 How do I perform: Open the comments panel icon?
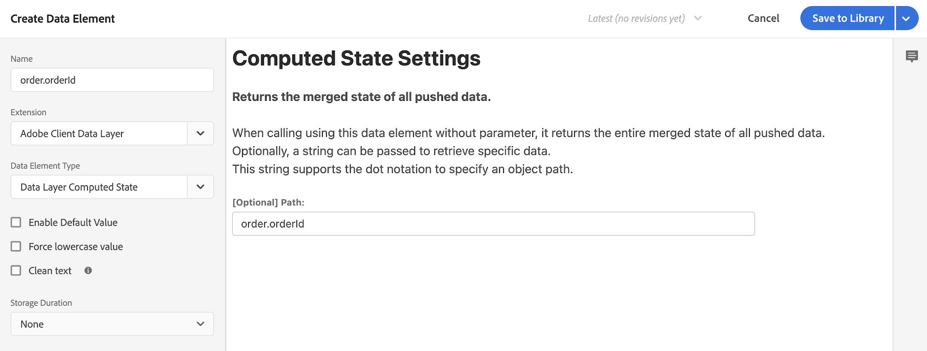coord(911,57)
